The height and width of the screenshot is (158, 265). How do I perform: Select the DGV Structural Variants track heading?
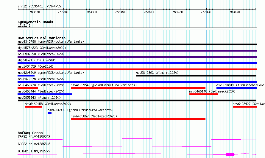pos(42,38)
